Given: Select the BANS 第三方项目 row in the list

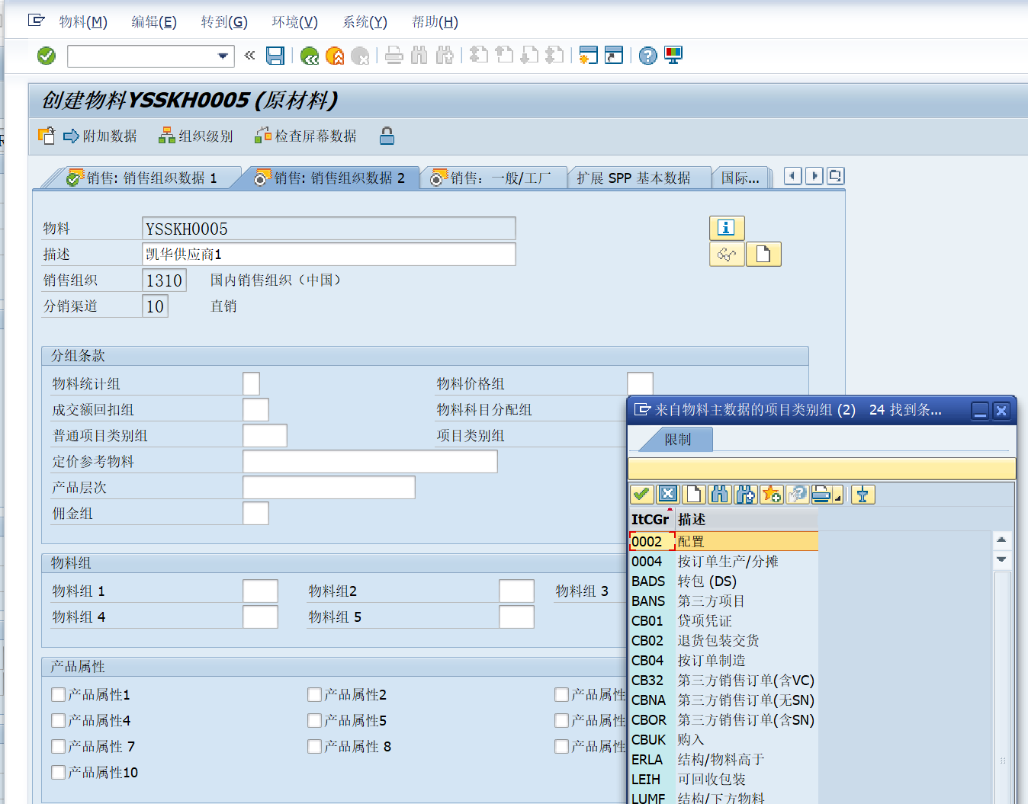Looking at the screenshot, I should click(x=686, y=601).
